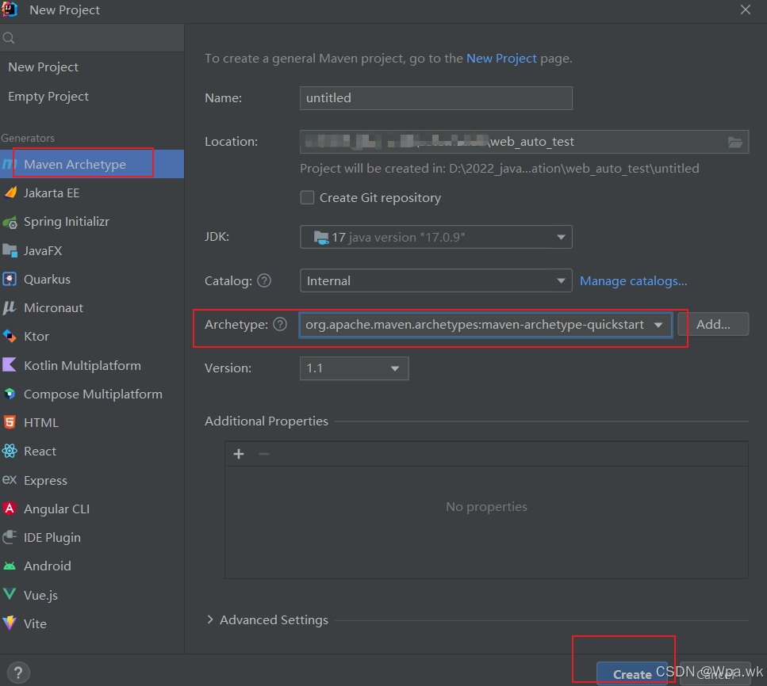
Task: Choose Express generator label
Action: (45, 480)
